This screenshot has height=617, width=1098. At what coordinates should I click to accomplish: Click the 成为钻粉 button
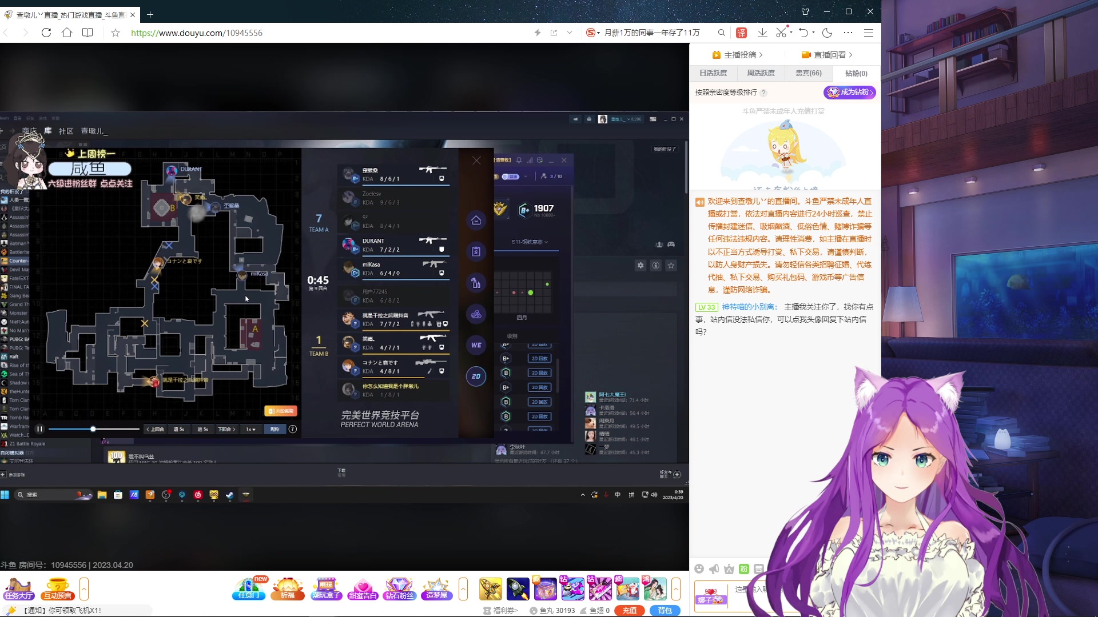[x=849, y=92]
